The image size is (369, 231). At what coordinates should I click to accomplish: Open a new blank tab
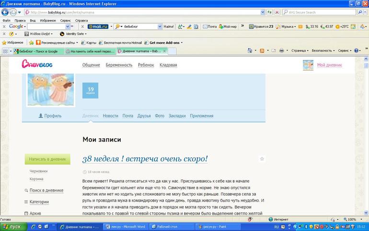click(x=172, y=51)
